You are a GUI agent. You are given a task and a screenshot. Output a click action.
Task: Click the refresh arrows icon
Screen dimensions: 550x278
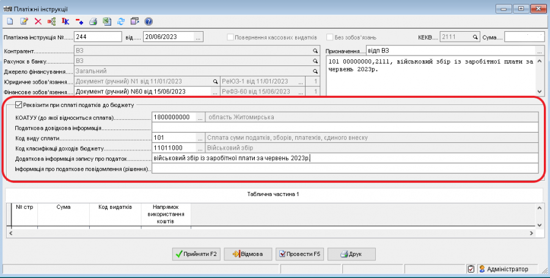(120, 21)
